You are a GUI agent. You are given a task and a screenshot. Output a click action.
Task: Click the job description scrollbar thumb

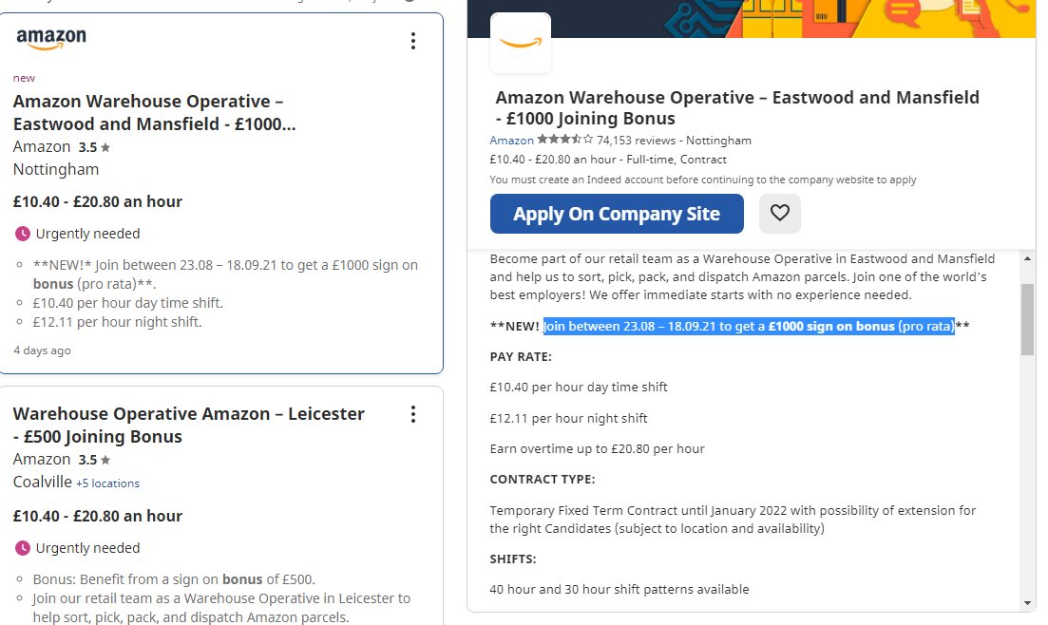1028,319
